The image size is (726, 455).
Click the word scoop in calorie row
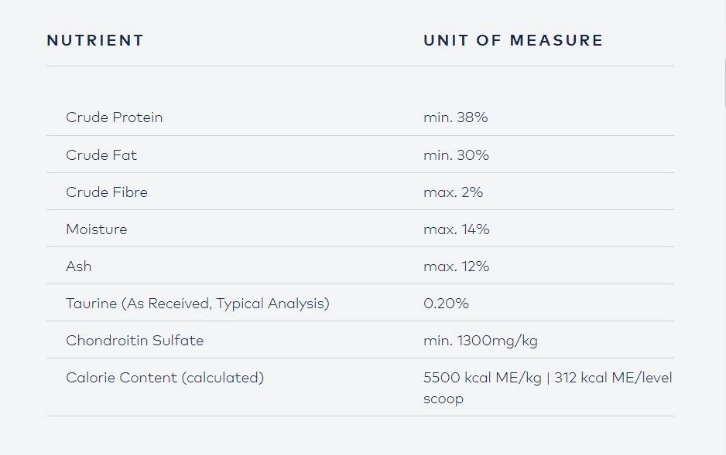443,399
